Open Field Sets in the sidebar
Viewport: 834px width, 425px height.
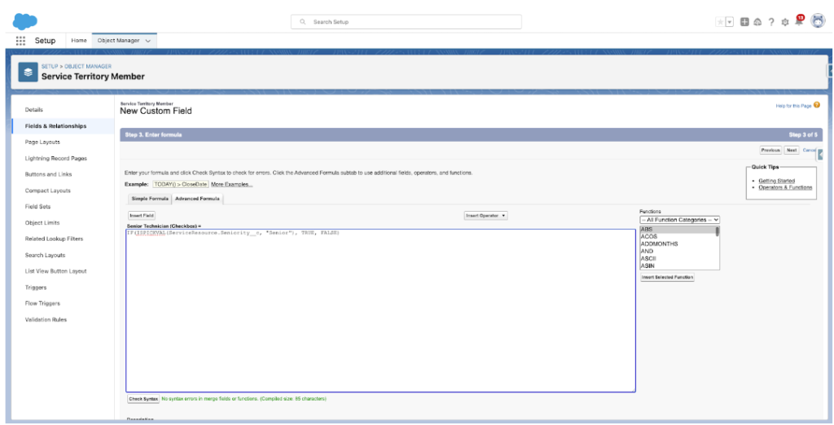tap(37, 206)
